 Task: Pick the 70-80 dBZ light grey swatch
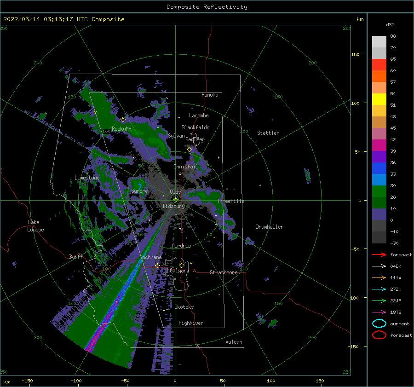379,42
